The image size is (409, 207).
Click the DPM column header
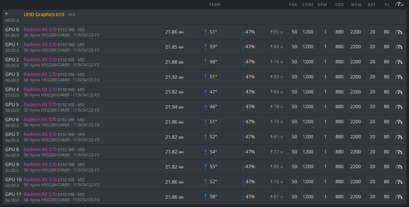pyautogui.click(x=322, y=5)
